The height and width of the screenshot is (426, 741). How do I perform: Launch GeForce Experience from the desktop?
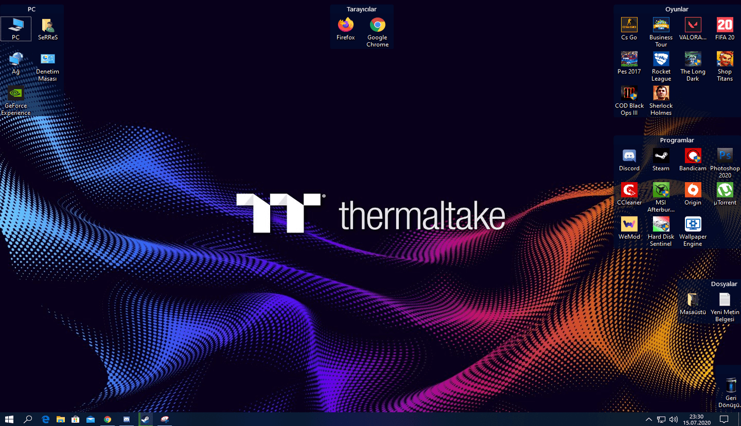pyautogui.click(x=15, y=101)
